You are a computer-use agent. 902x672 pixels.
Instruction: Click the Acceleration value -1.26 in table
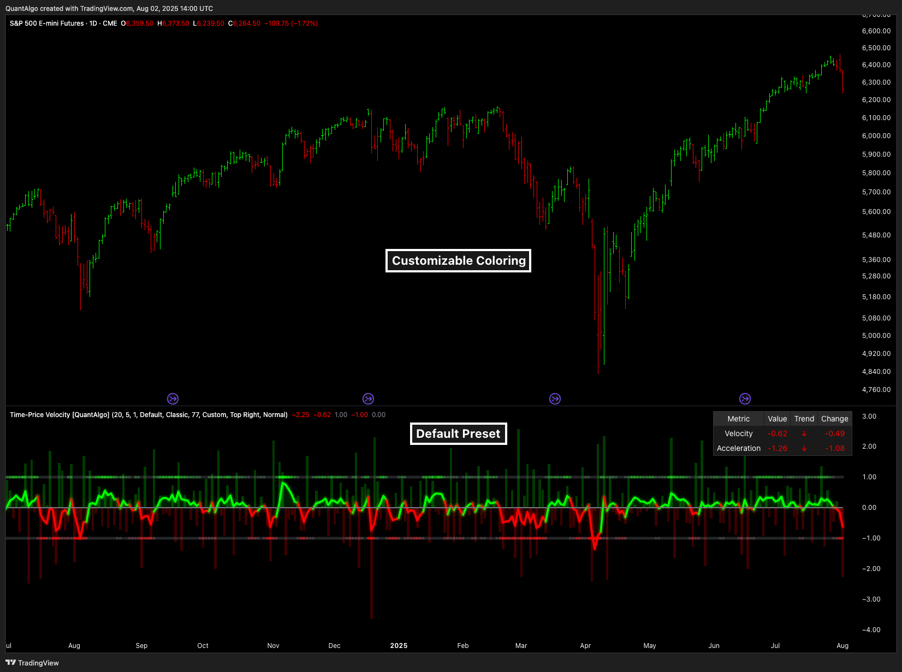pyautogui.click(x=778, y=448)
